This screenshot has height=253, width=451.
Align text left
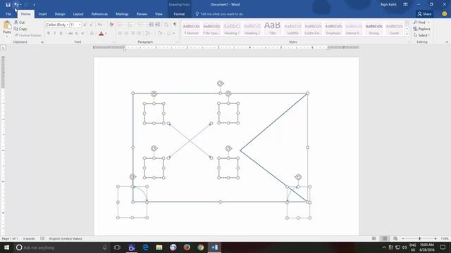[121, 33]
